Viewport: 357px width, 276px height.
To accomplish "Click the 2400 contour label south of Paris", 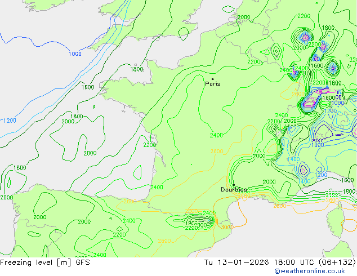I will [x=216, y=135].
